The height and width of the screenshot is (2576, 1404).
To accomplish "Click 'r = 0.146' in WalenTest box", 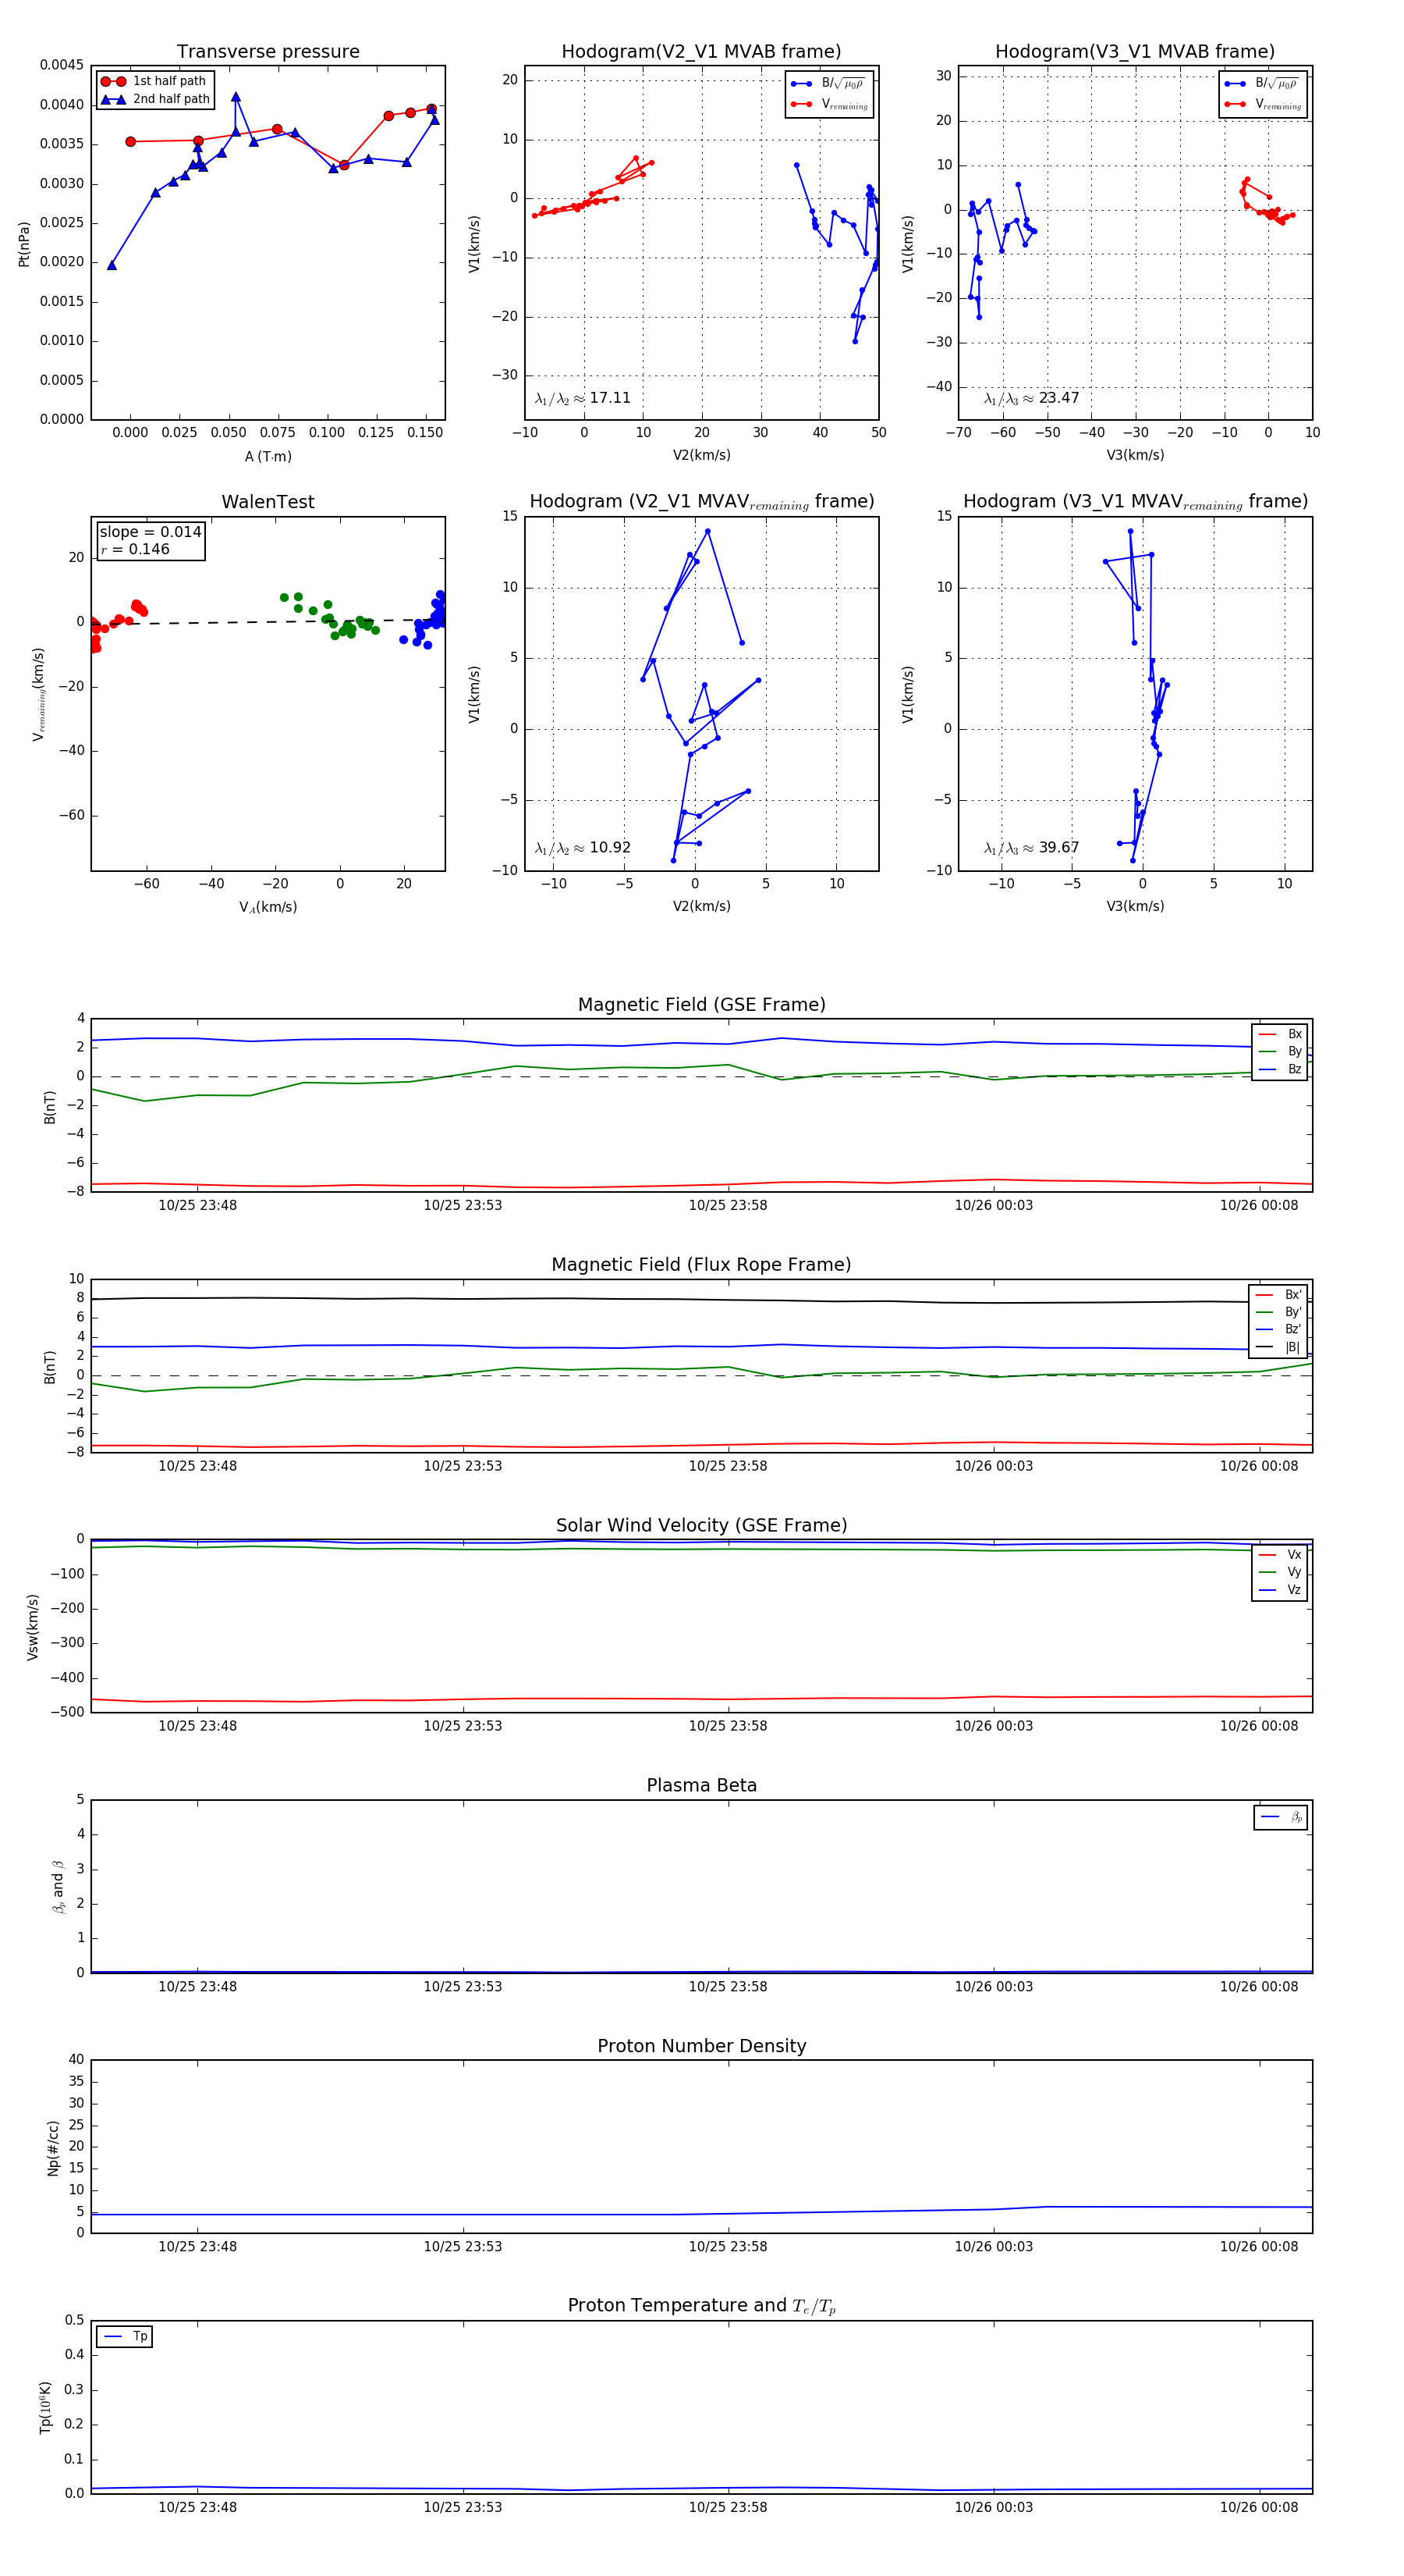I will (x=135, y=549).
